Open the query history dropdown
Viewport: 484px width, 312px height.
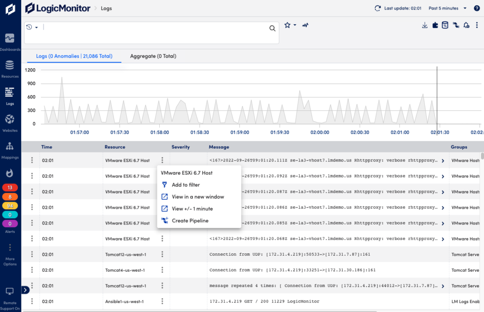tap(32, 27)
